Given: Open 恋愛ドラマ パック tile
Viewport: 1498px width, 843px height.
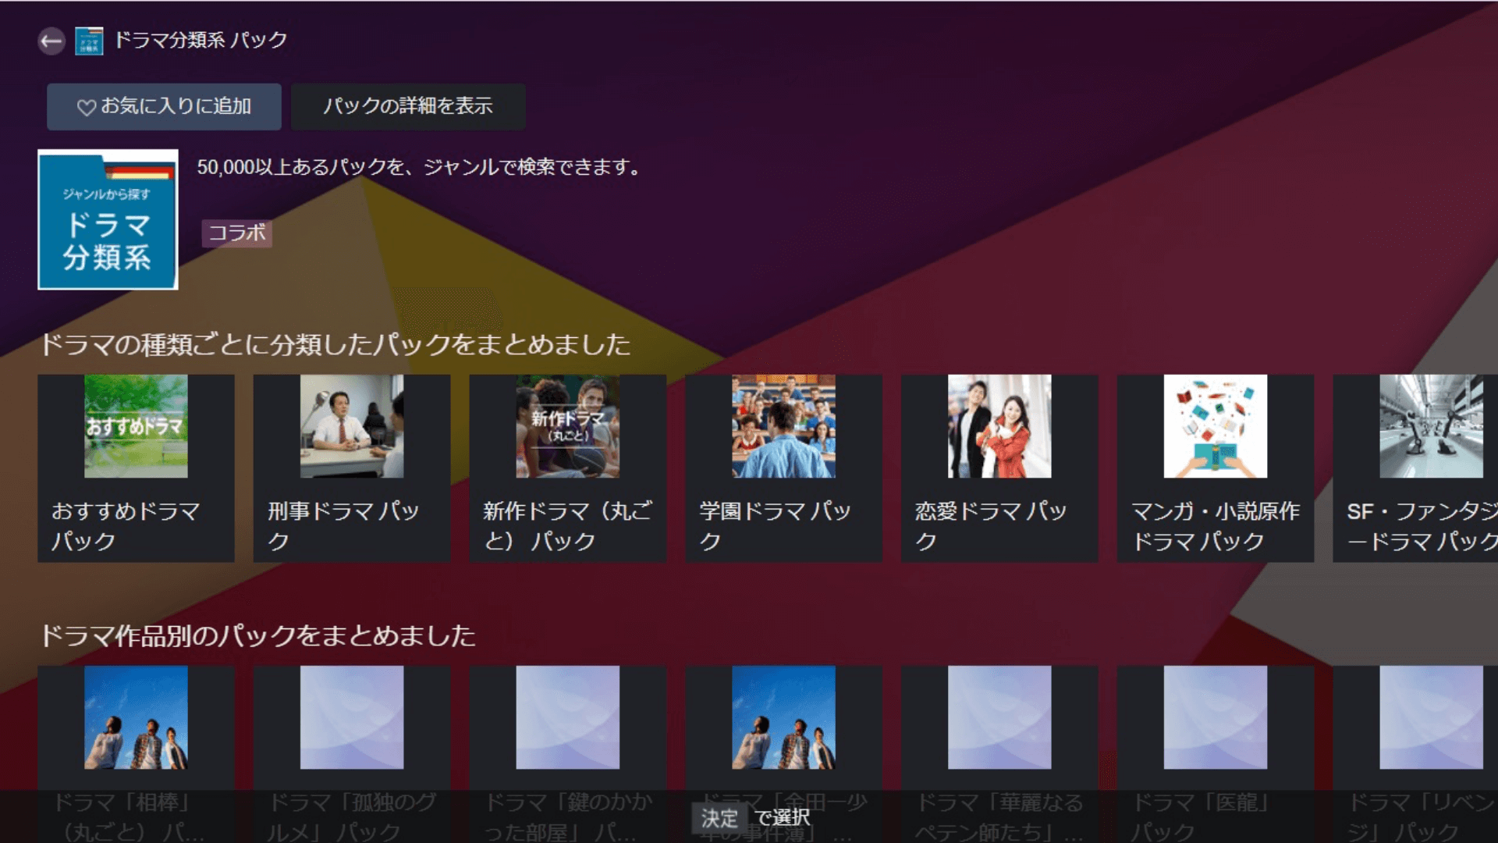Looking at the screenshot, I should [999, 468].
